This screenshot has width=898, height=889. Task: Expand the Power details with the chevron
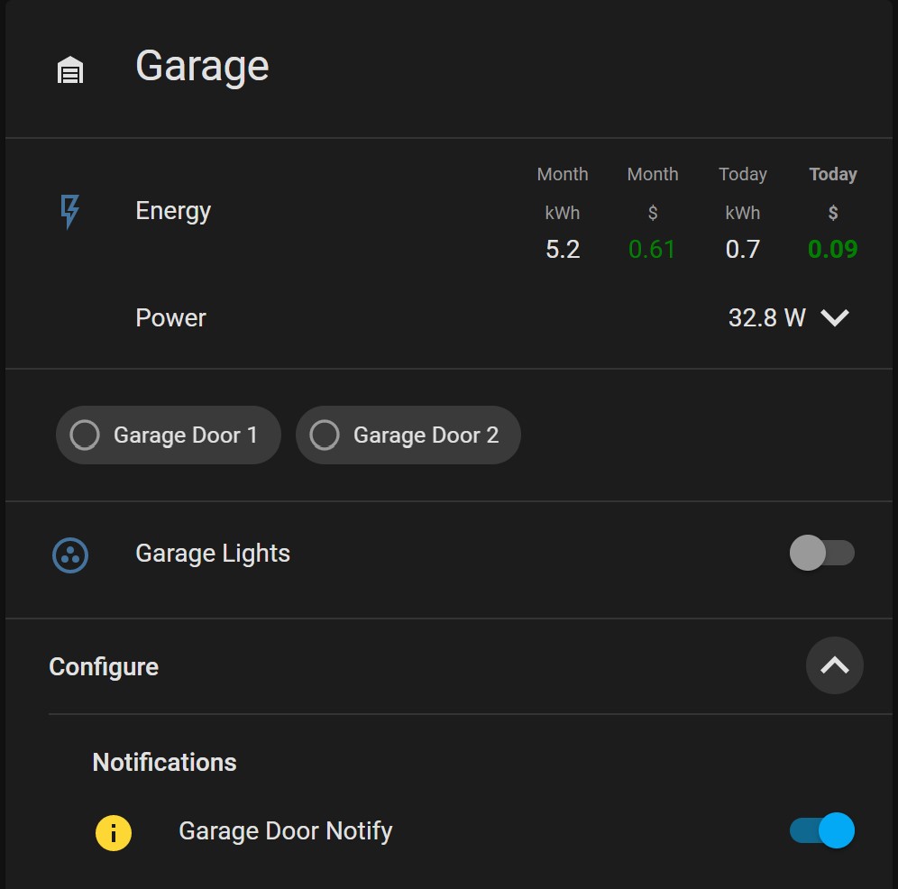(835, 317)
